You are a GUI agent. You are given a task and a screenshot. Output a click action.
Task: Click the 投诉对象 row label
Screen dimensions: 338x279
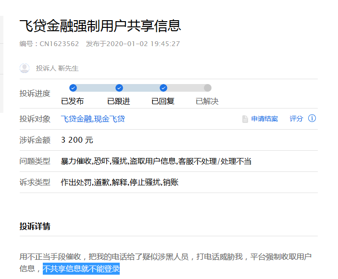click(x=35, y=119)
